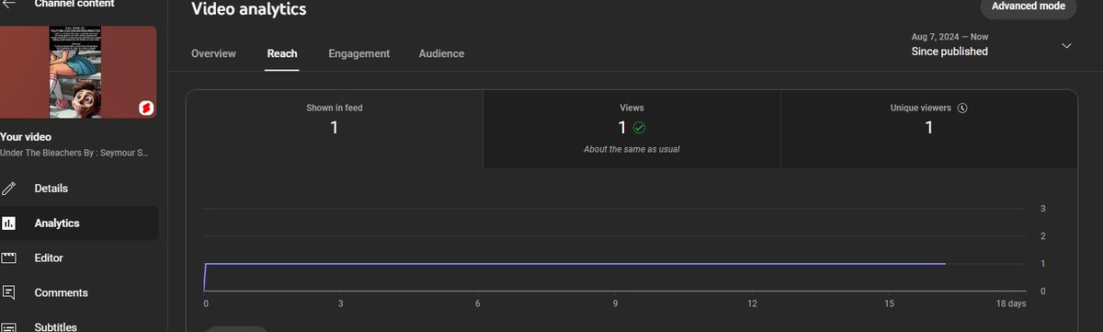Click the blue line on the chart
Screen dimensions: 1103x332
pos(574,264)
